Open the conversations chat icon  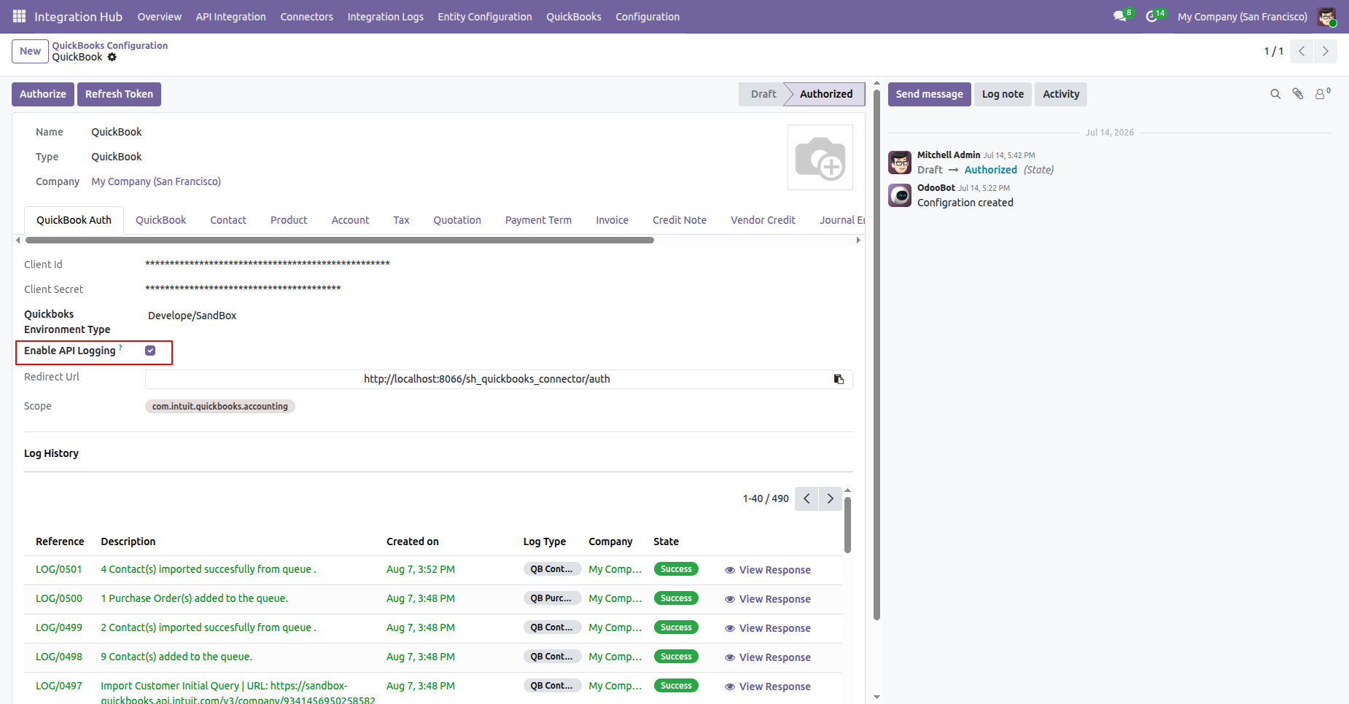1120,16
